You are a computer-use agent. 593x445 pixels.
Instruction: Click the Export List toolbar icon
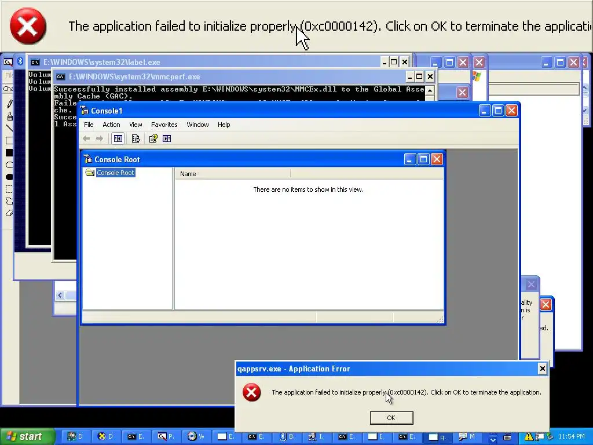coord(136,138)
